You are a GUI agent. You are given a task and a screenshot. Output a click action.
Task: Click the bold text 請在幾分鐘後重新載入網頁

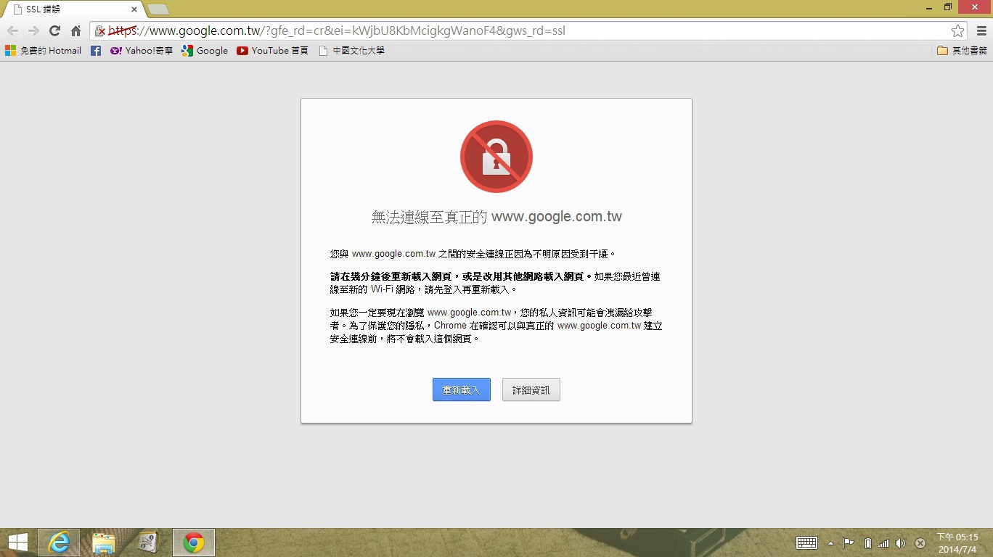[391, 276]
